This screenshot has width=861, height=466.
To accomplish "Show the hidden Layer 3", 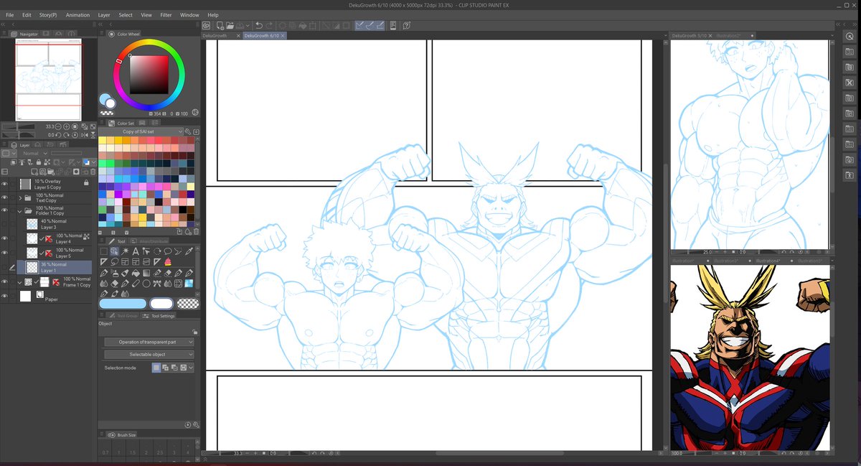I will (x=5, y=225).
